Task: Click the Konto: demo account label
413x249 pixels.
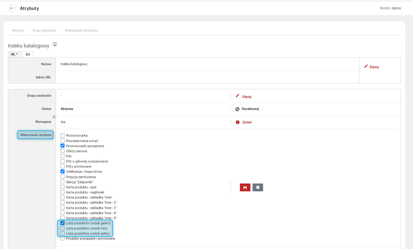Action: click(390, 8)
